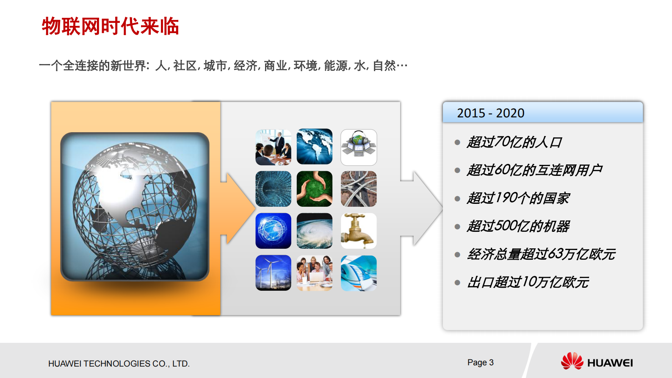The image size is (672, 378).
Task: Select the business meeting presentation icon
Action: pyautogui.click(x=273, y=147)
